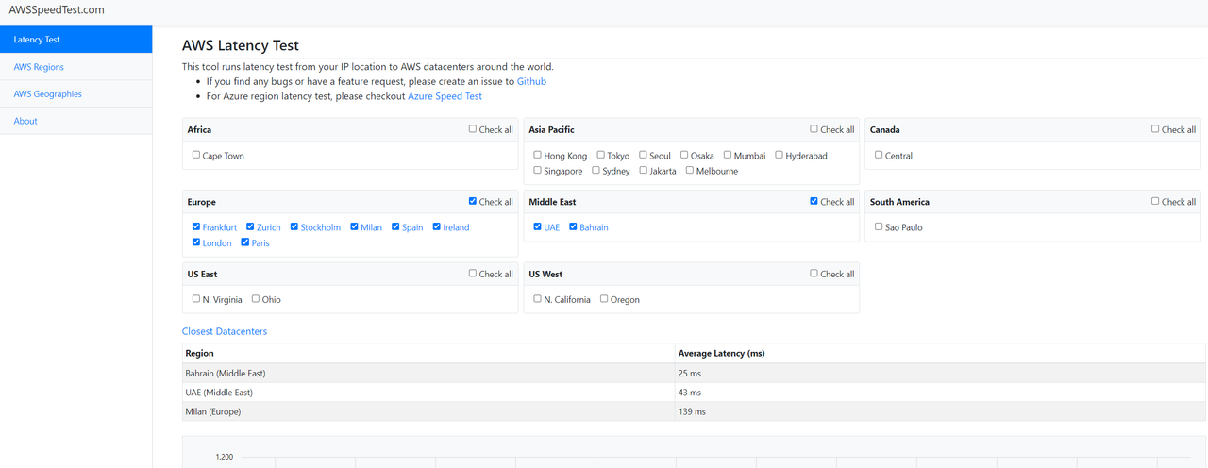Click the Average Latency (ms) column header
The height and width of the screenshot is (468, 1208).
(940, 353)
